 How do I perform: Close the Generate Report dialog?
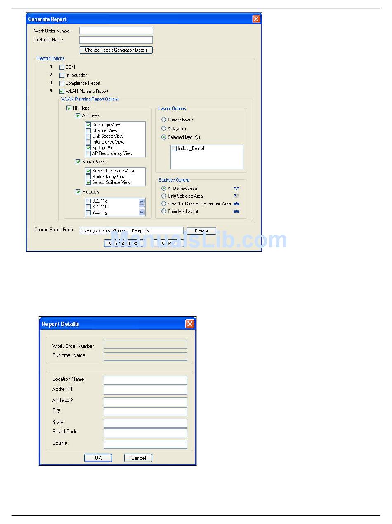[x=256, y=19]
